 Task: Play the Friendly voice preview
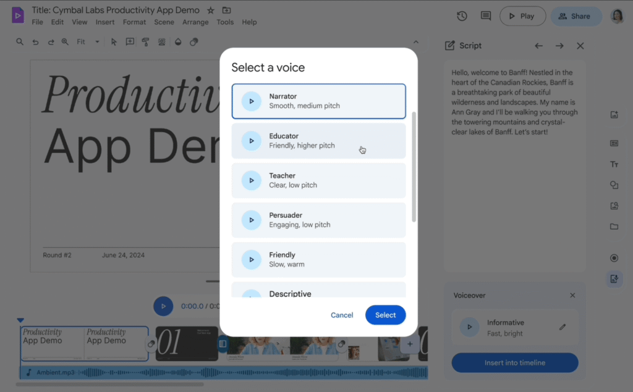pyautogui.click(x=251, y=259)
